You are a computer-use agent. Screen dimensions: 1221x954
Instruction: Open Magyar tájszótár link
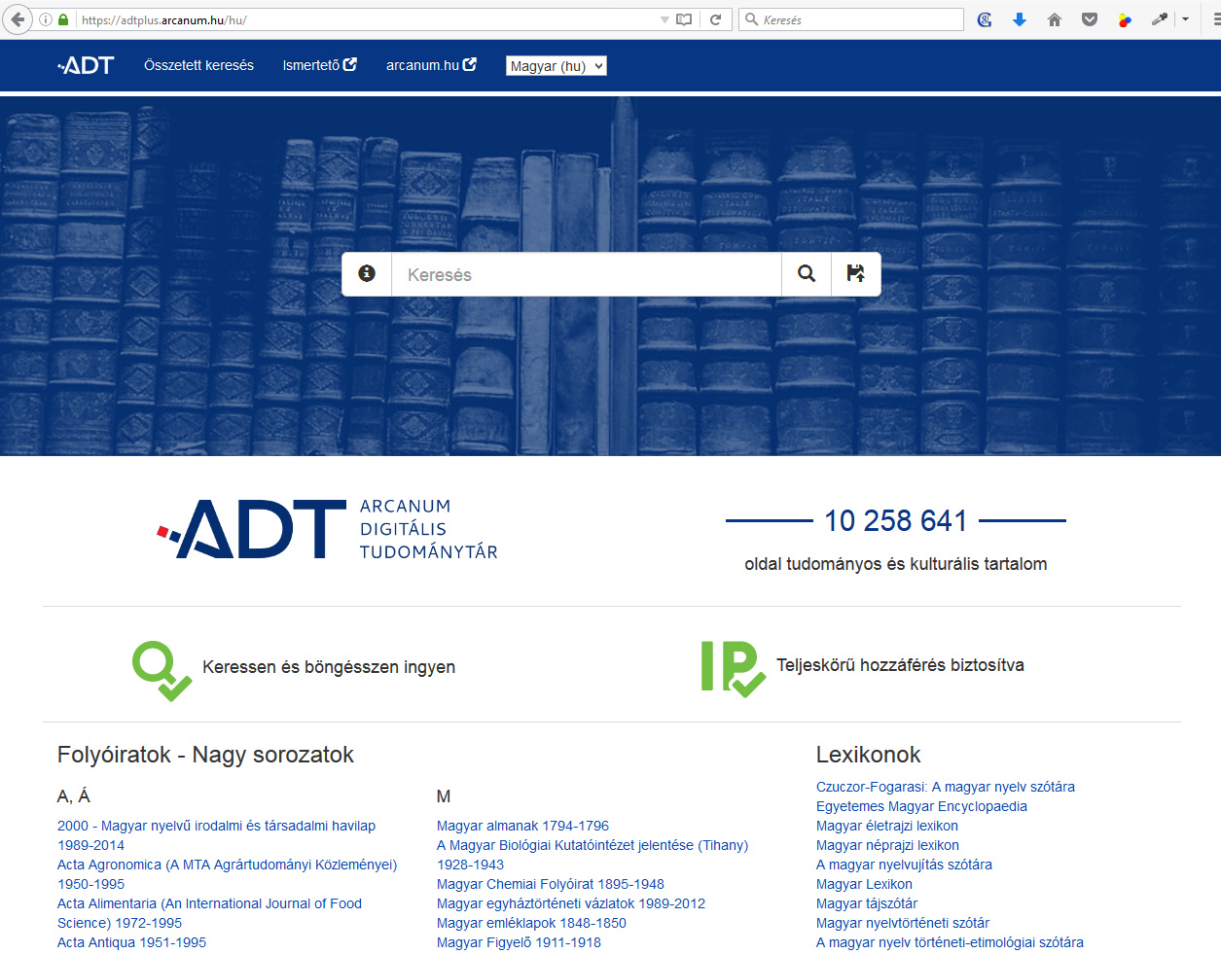(867, 903)
